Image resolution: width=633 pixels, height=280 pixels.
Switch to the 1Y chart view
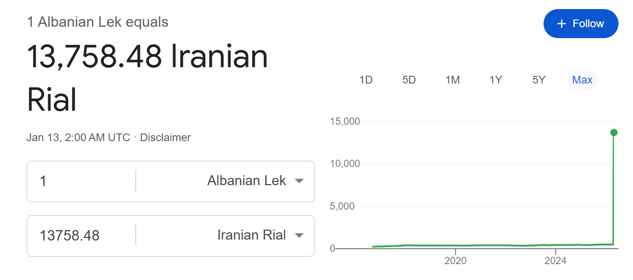[x=495, y=80]
